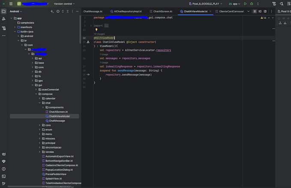The width and height of the screenshot is (291, 188).
Task: Go to next highlighted problem arrow
Action: 273,18
